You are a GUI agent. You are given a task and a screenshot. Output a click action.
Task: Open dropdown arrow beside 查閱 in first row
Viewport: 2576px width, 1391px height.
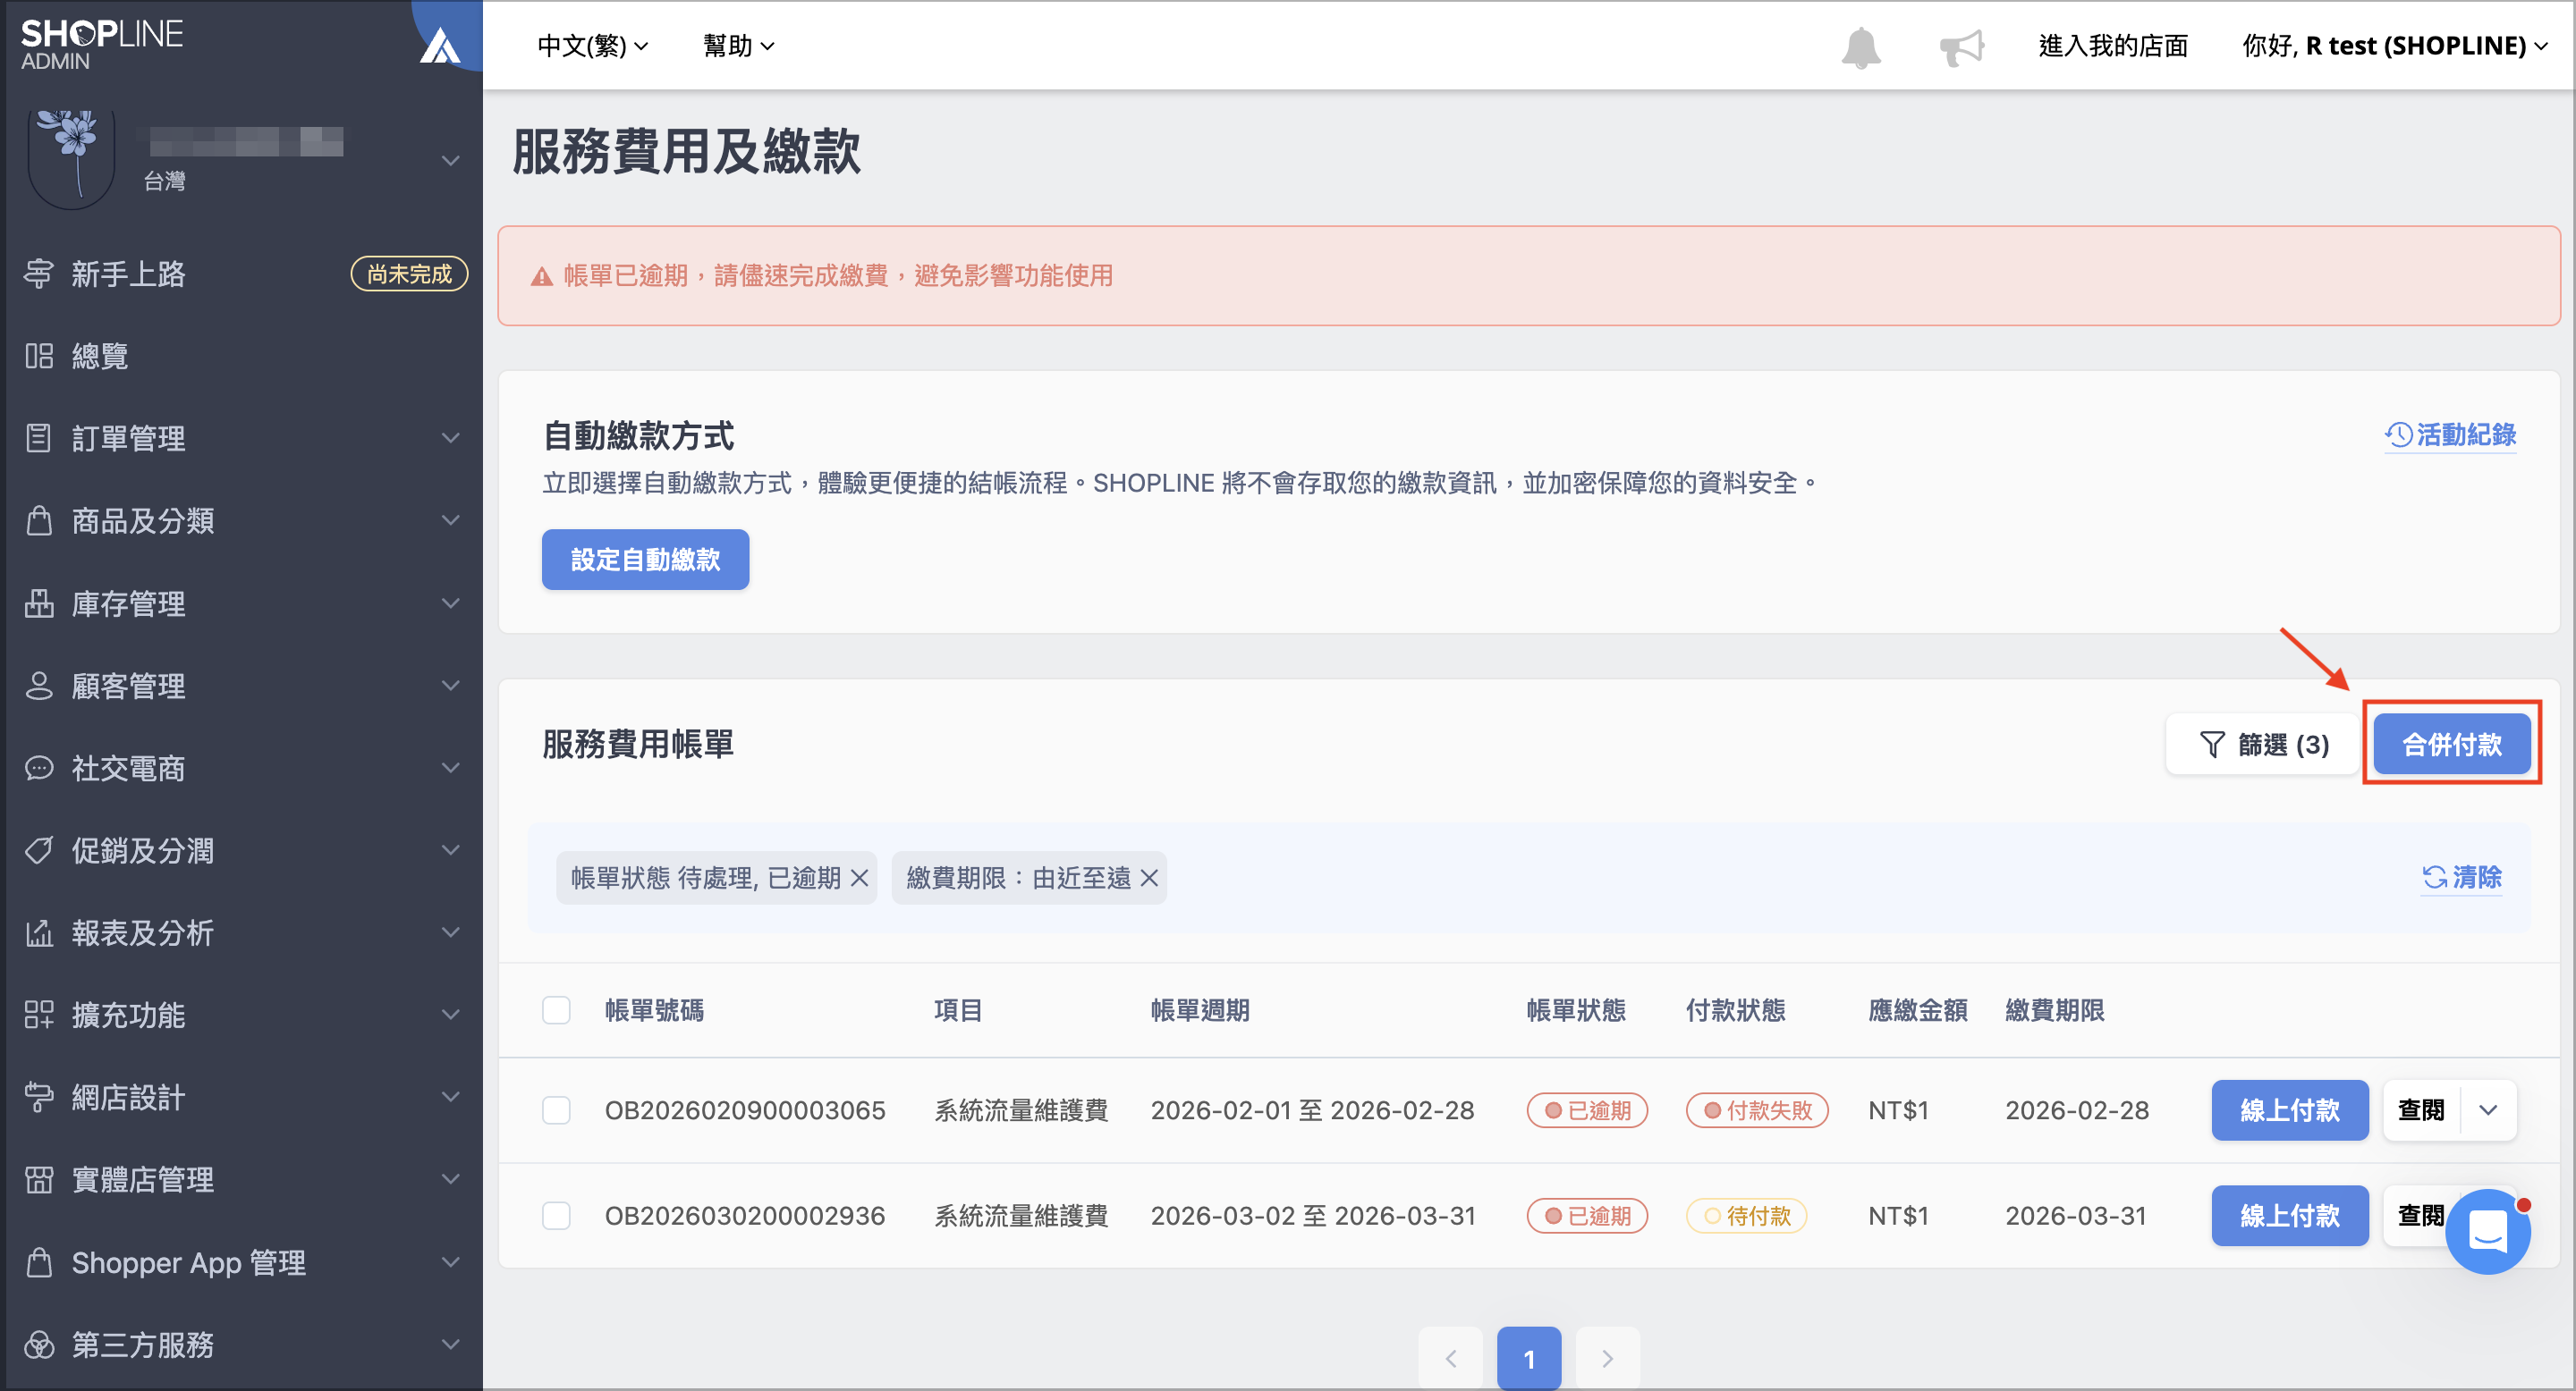(x=2488, y=1110)
